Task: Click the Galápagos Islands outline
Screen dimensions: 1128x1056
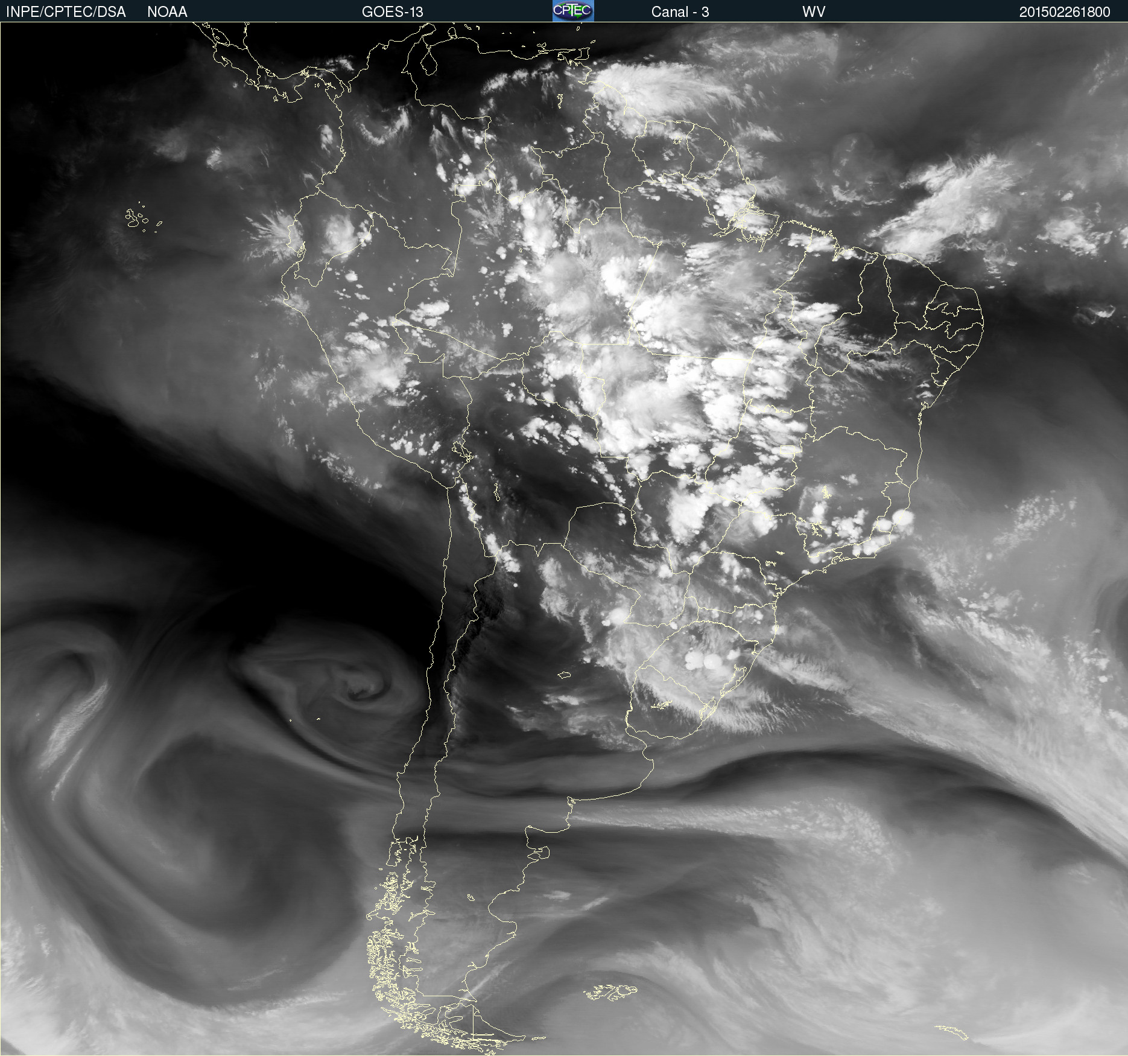Action: (x=136, y=218)
